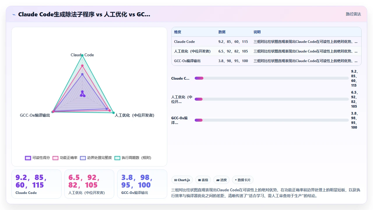Click the 人工优化 progress bar

point(272,99)
